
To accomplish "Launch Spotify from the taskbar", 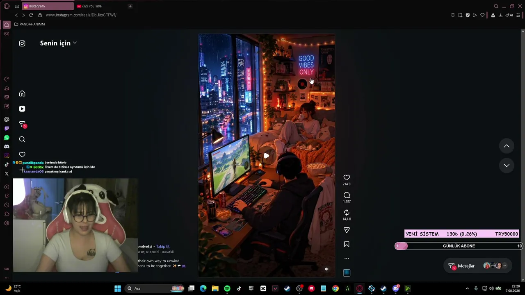I will [227, 288].
